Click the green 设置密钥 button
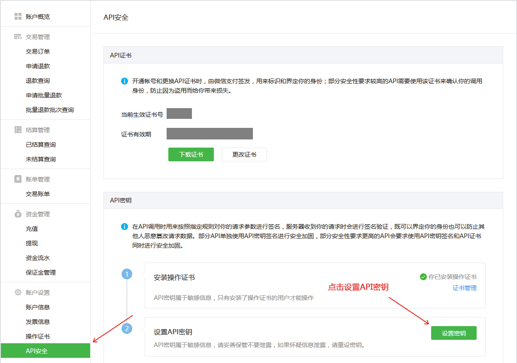Viewport: 517px width, 363px height. (453, 333)
